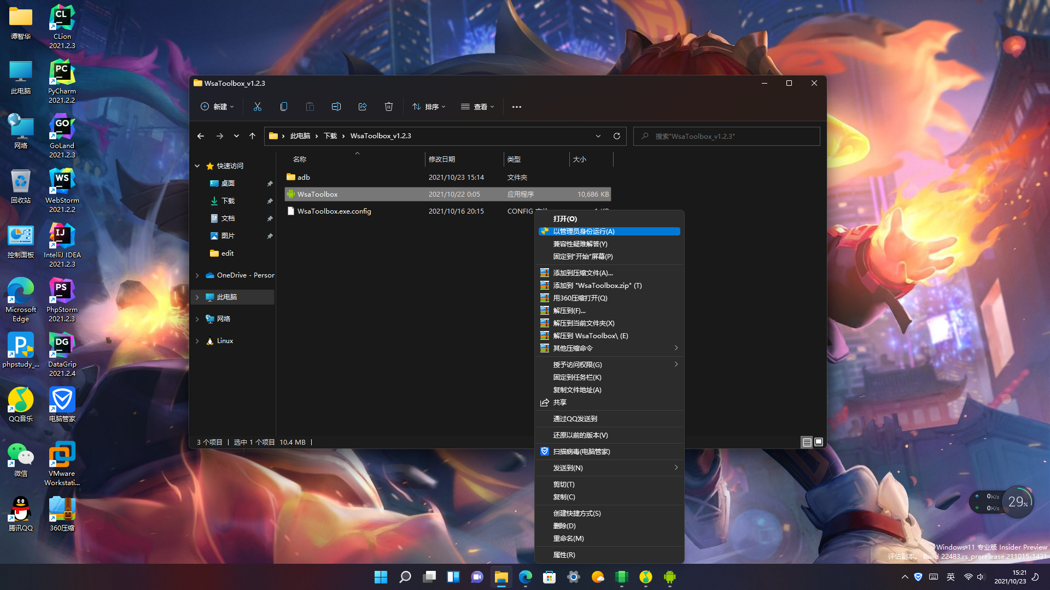Toggle the 英 input language indicator
The height and width of the screenshot is (590, 1050).
(x=951, y=577)
